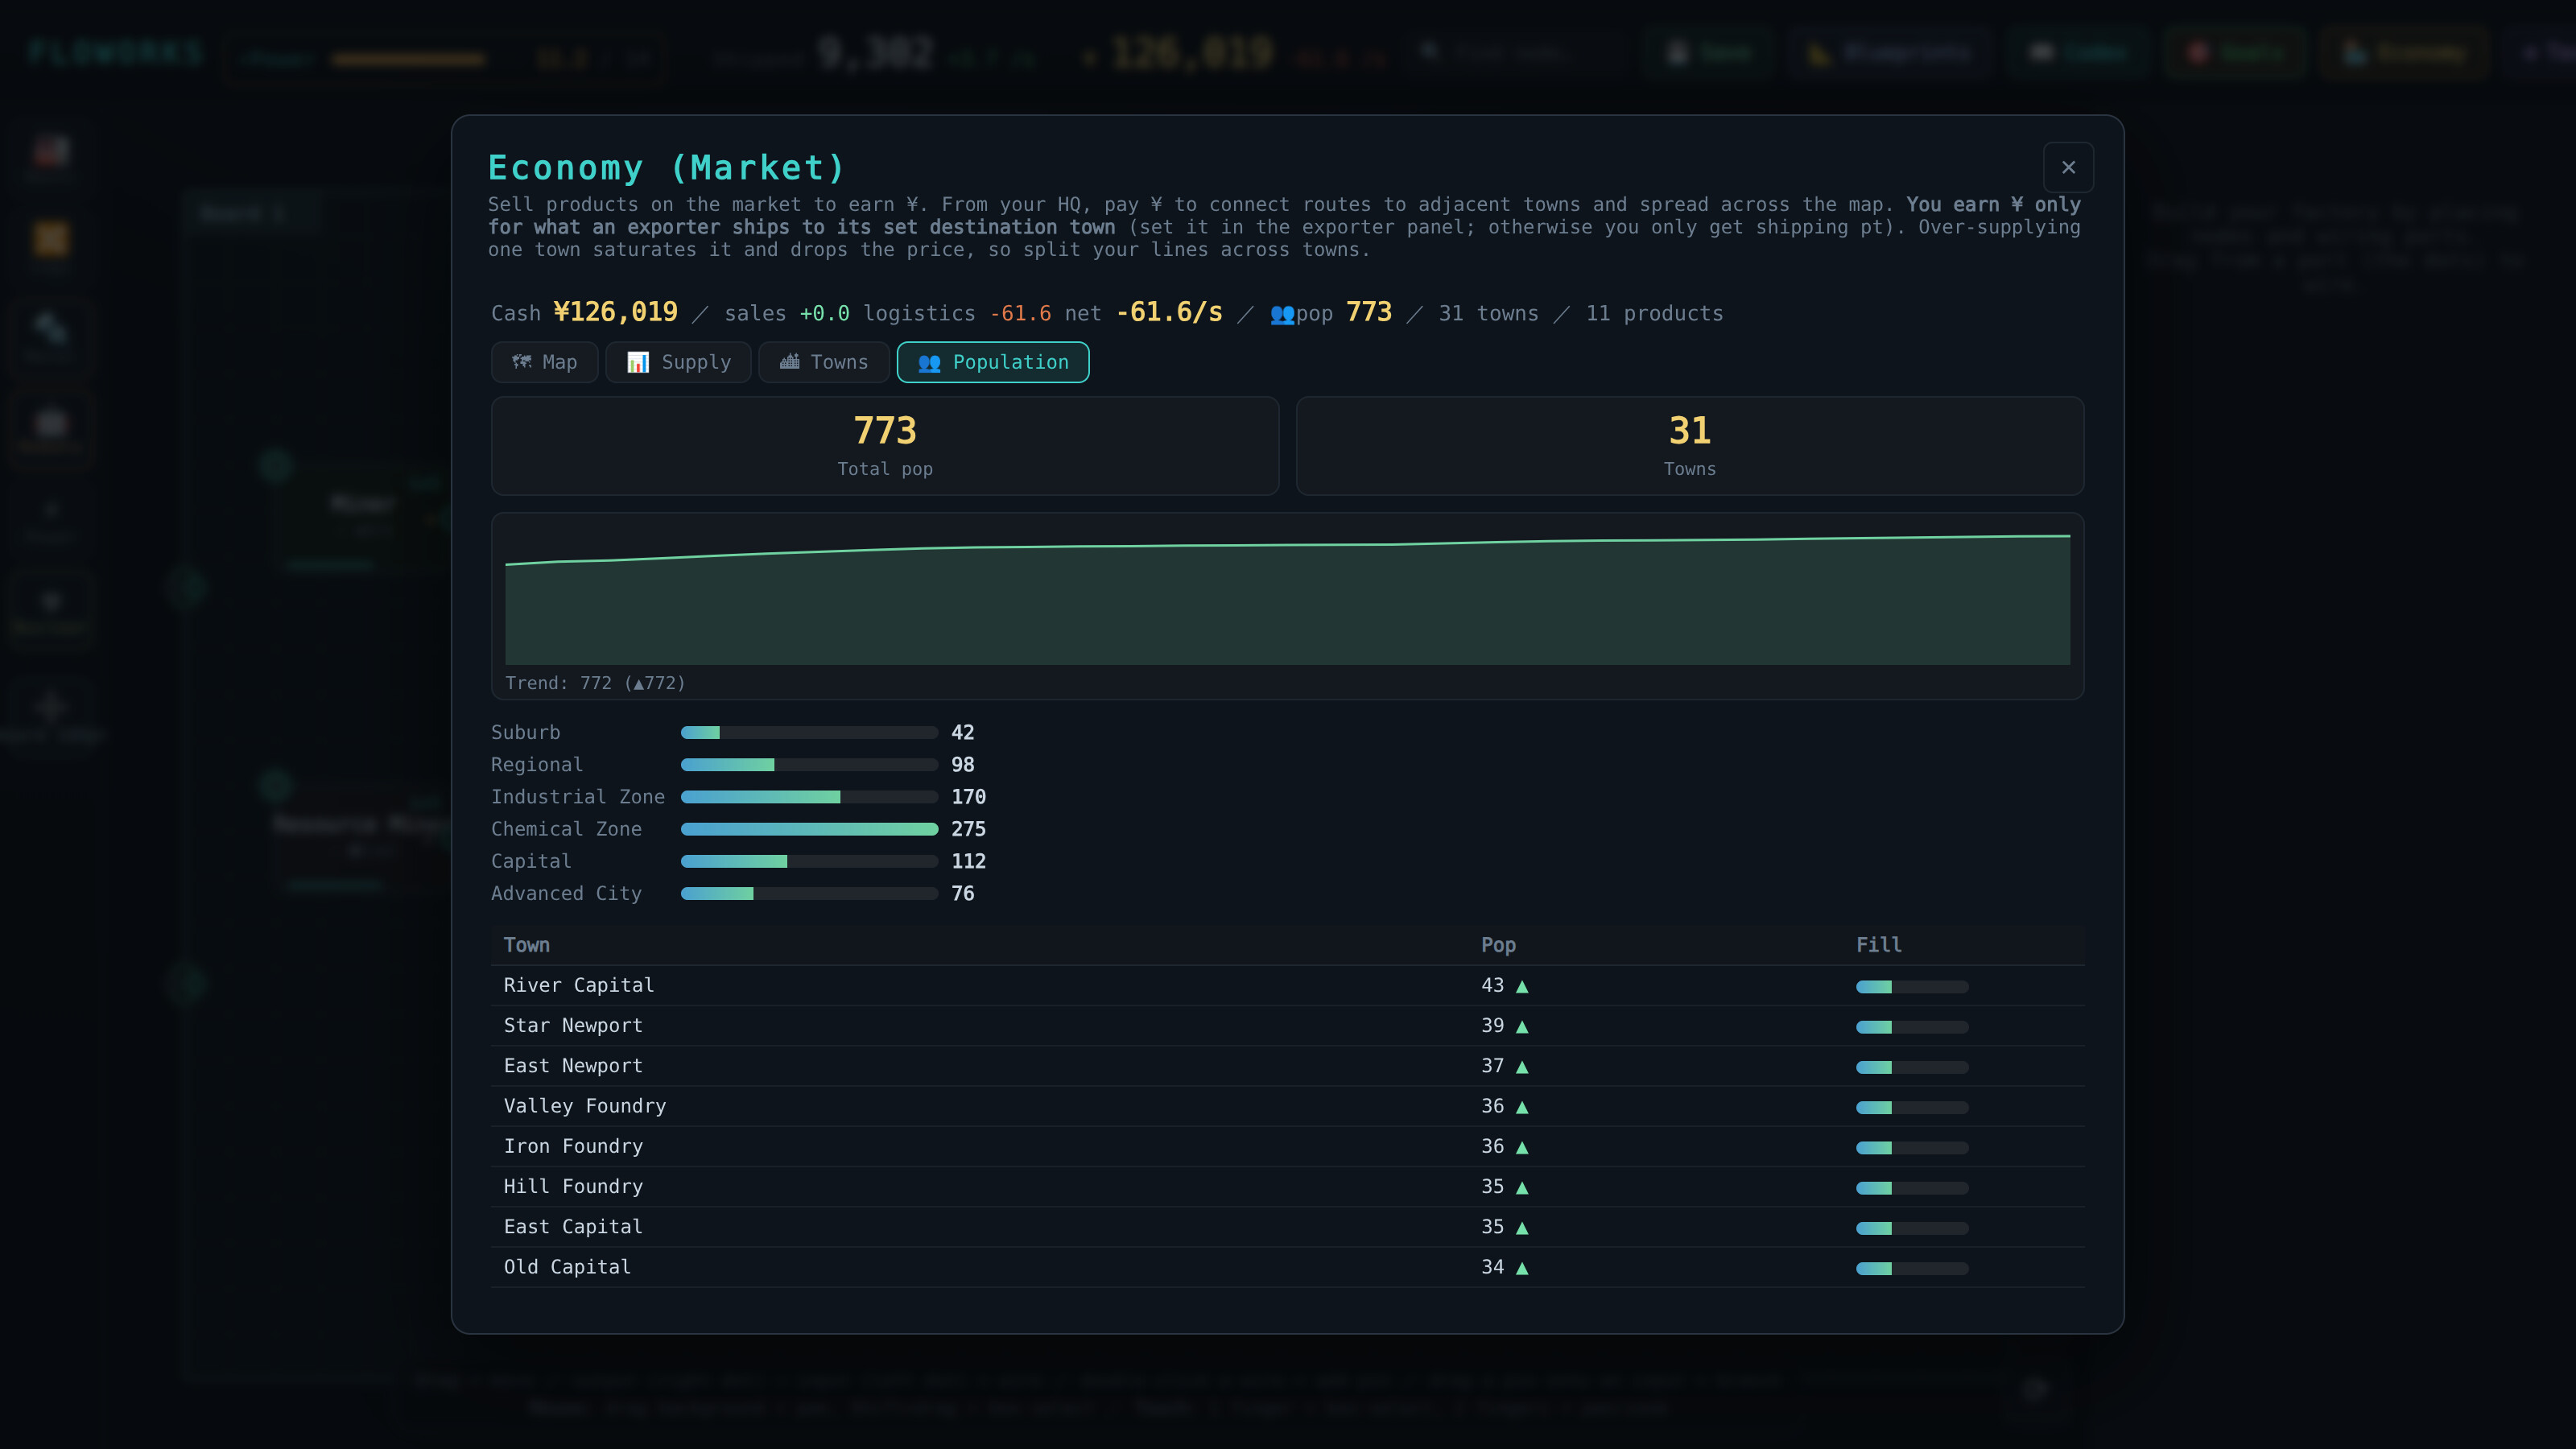Click the Fill column header
This screenshot has height=1449, width=2576.
(x=1879, y=945)
